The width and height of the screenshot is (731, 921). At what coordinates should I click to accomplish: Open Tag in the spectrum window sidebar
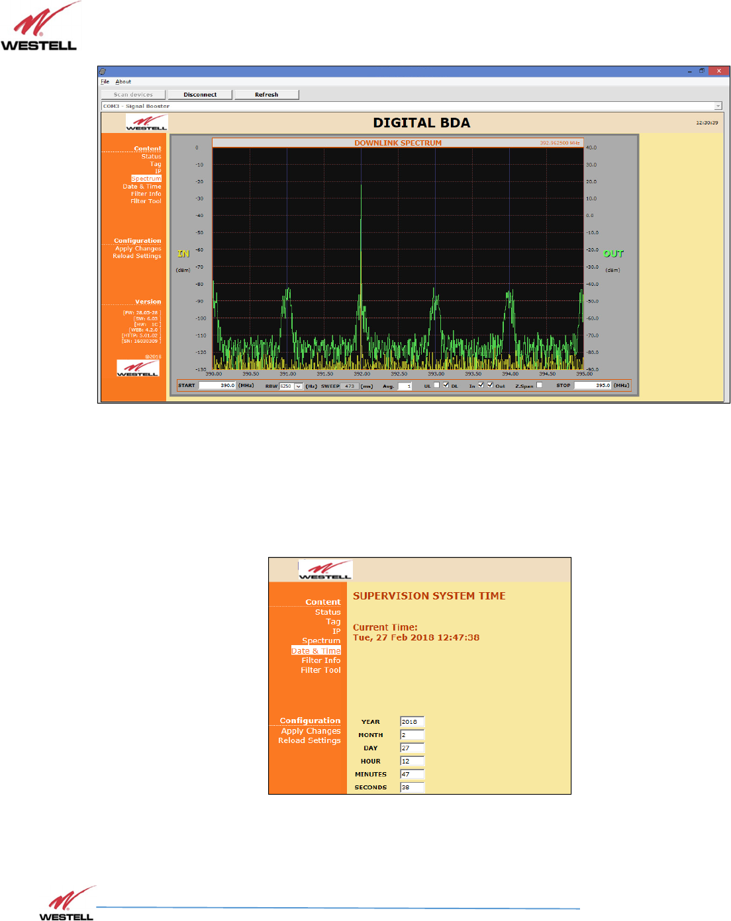pyautogui.click(x=156, y=164)
